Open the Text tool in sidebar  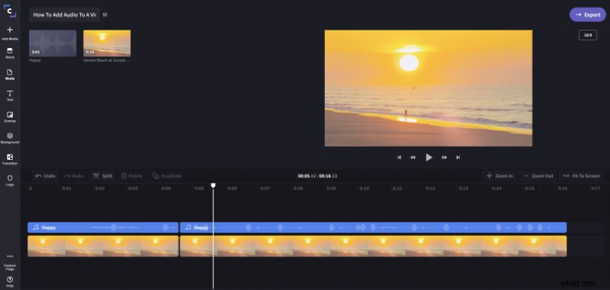[x=10, y=96]
